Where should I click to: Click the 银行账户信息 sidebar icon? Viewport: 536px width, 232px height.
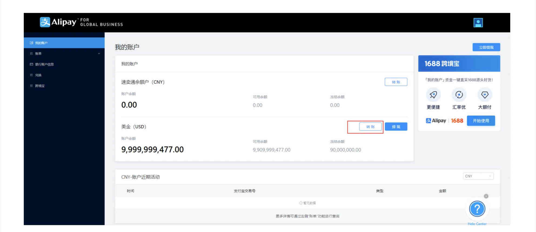point(31,64)
